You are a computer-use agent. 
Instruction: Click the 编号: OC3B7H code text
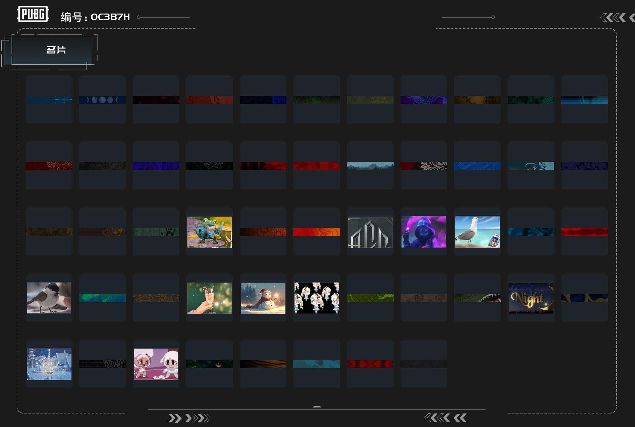[95, 17]
